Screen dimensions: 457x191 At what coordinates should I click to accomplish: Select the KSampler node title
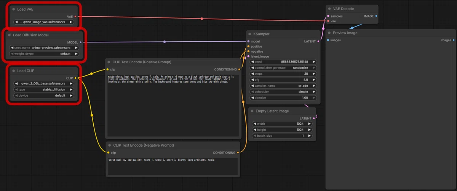(x=261, y=34)
